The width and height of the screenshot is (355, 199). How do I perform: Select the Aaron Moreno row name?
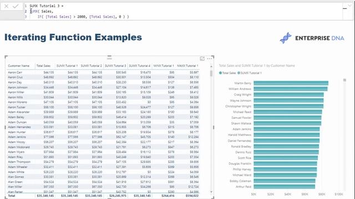pos(17,102)
